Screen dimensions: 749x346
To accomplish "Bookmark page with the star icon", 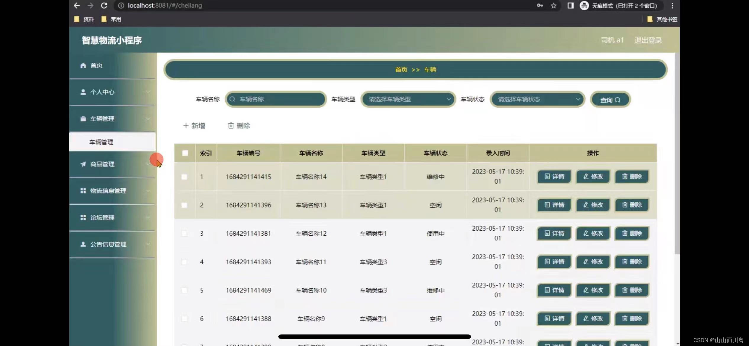I will (553, 5).
